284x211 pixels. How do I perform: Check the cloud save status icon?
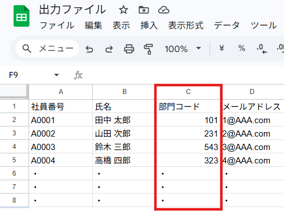pyautogui.click(x=164, y=10)
